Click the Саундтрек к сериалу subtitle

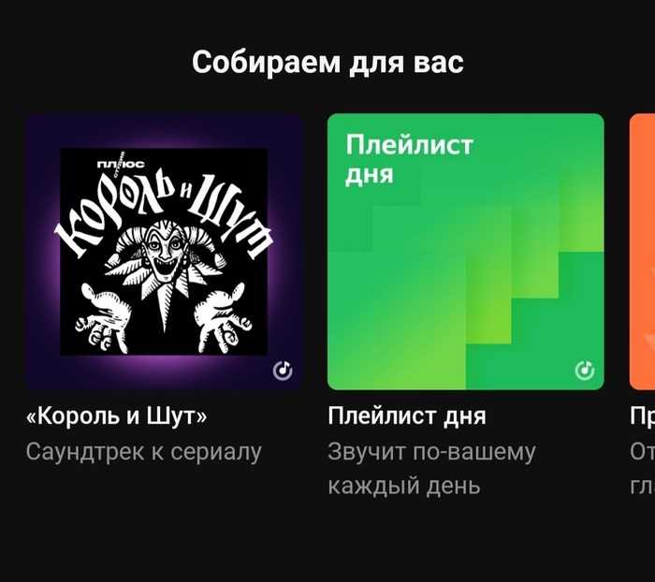pyautogui.click(x=144, y=452)
